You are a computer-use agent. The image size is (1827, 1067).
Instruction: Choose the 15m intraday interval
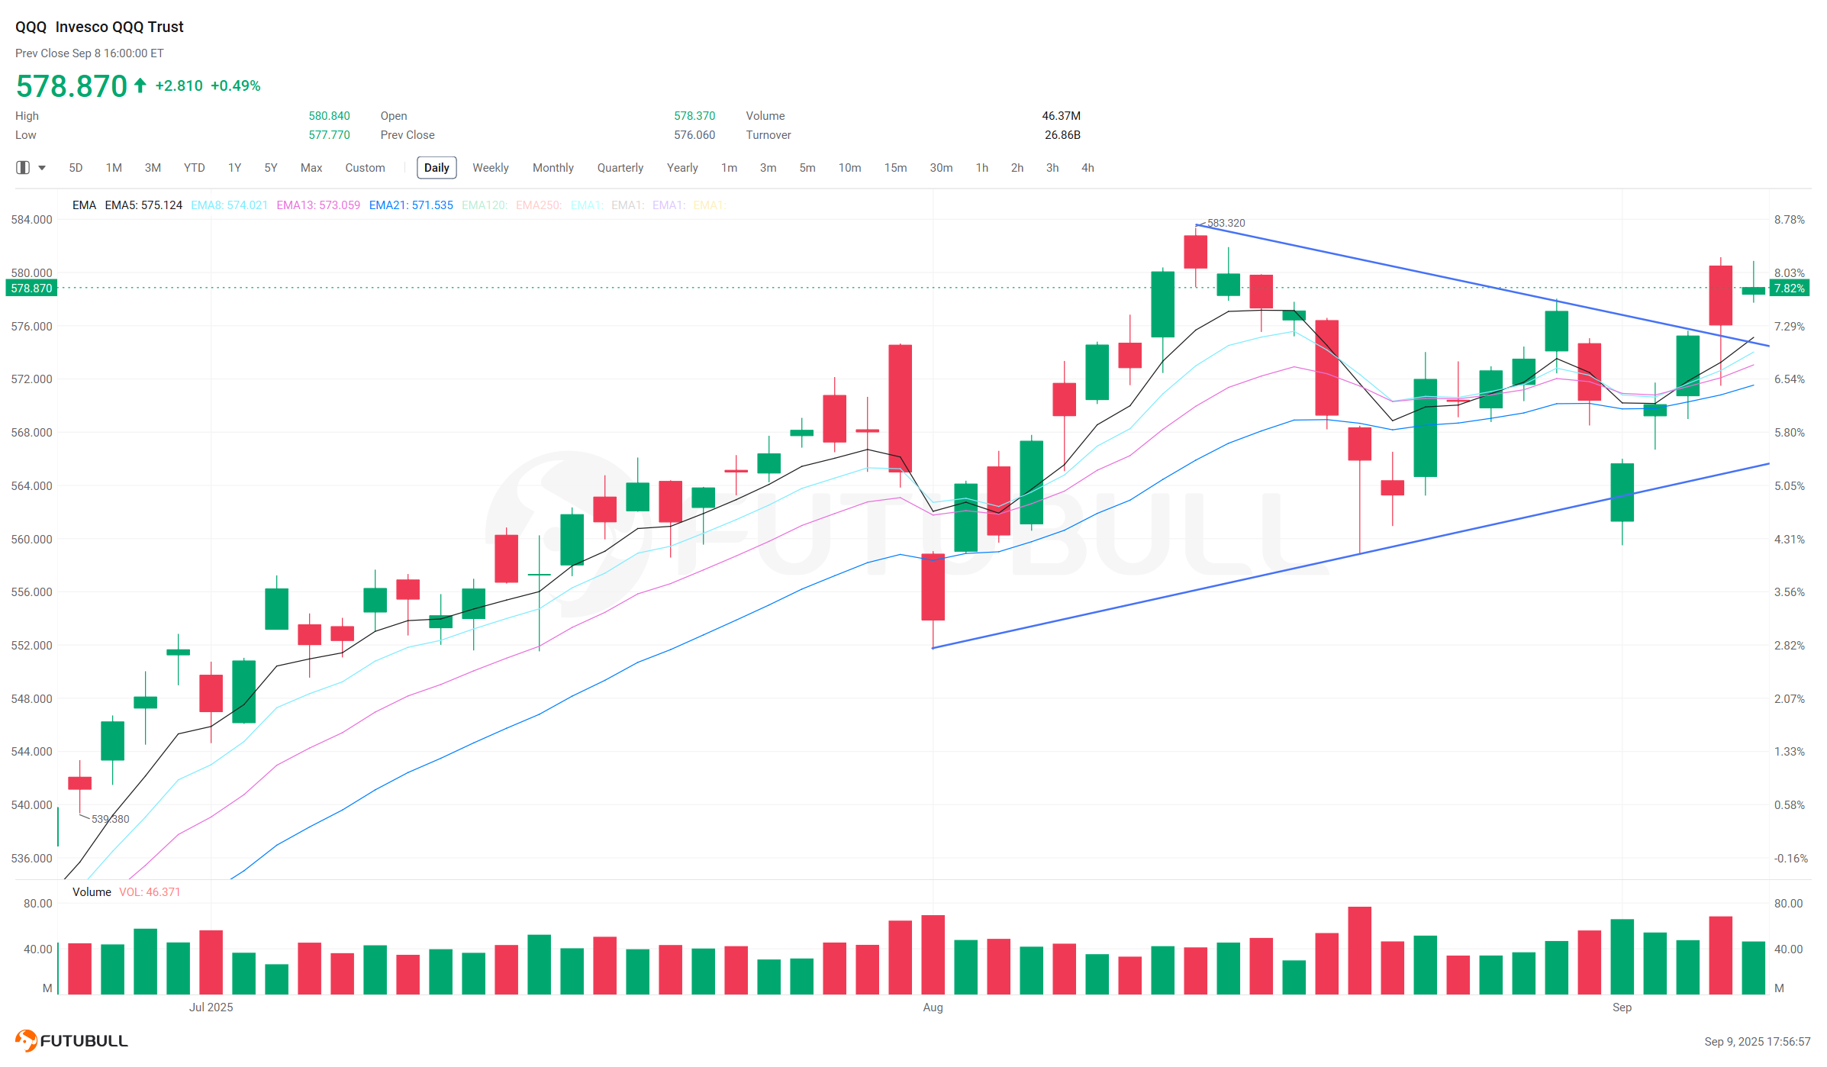click(x=895, y=168)
